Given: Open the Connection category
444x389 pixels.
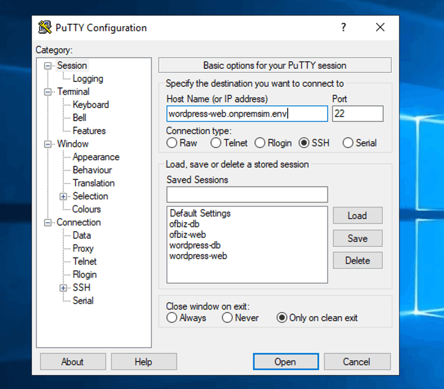Looking at the screenshot, I should pos(78,222).
